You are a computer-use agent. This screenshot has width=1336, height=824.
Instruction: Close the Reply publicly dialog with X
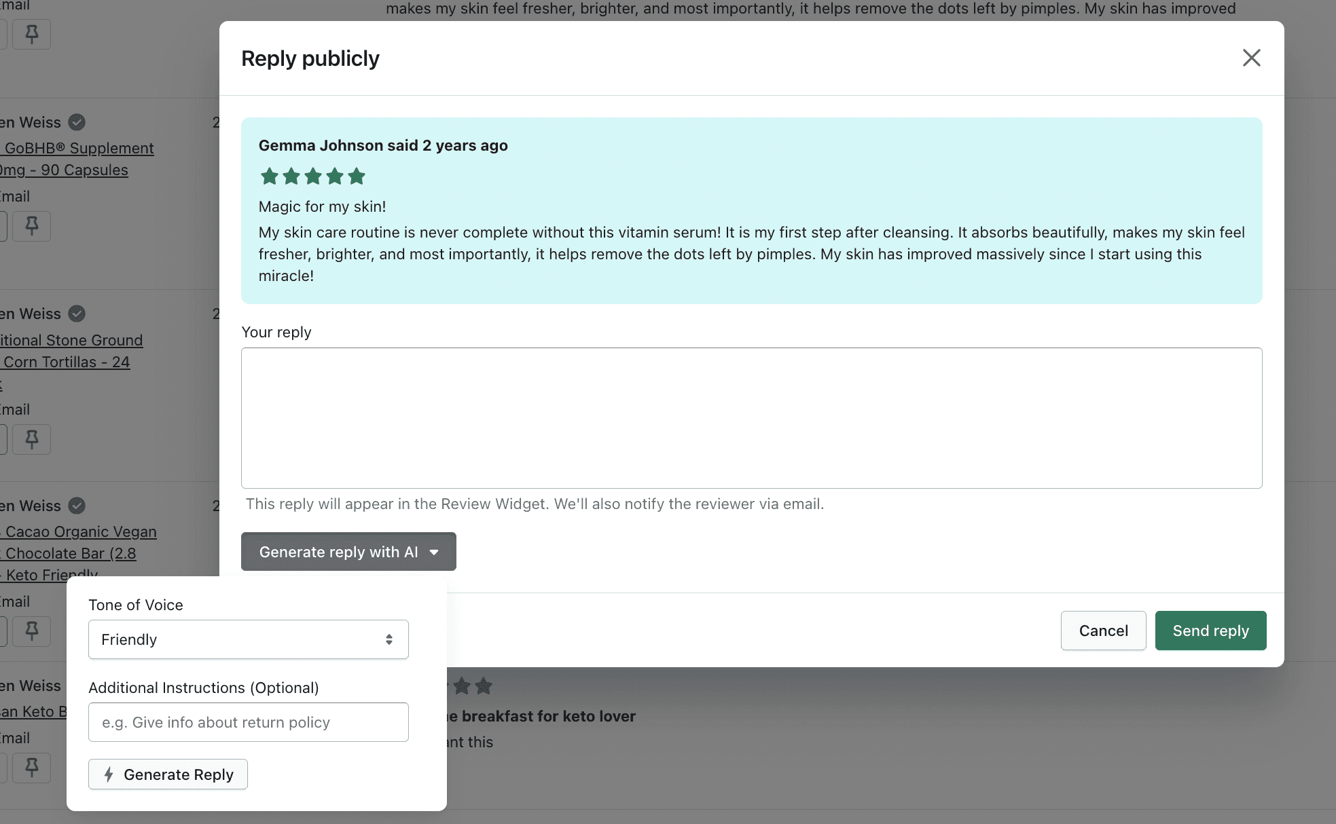tap(1251, 58)
